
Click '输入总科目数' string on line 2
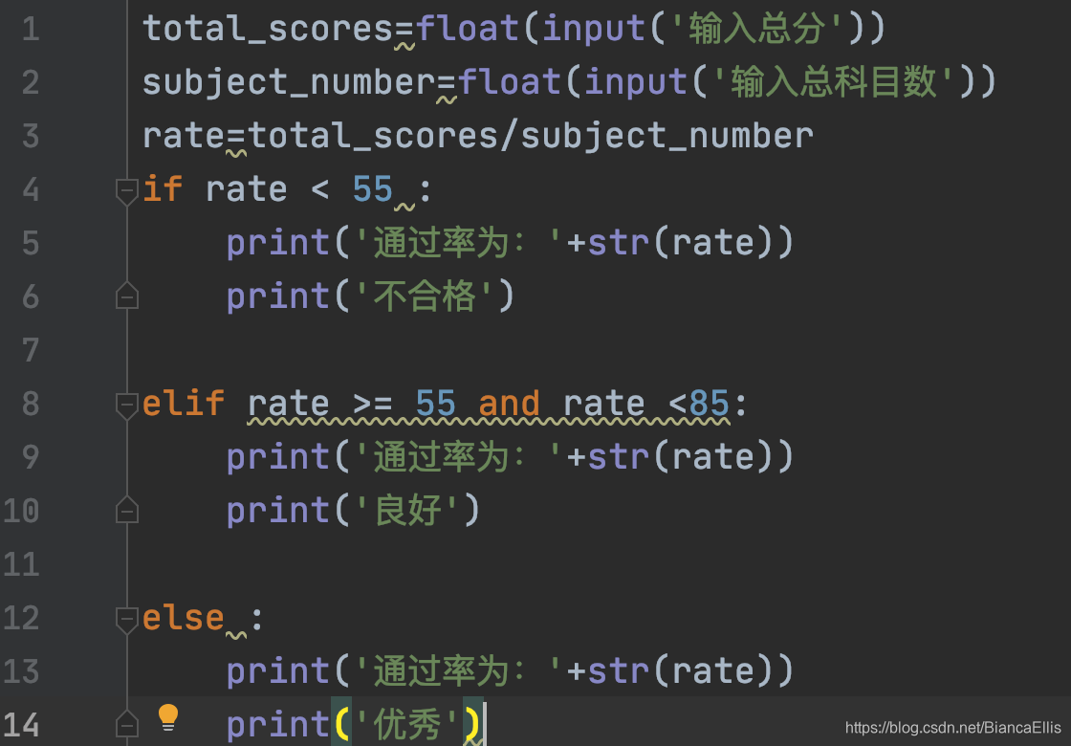click(833, 82)
